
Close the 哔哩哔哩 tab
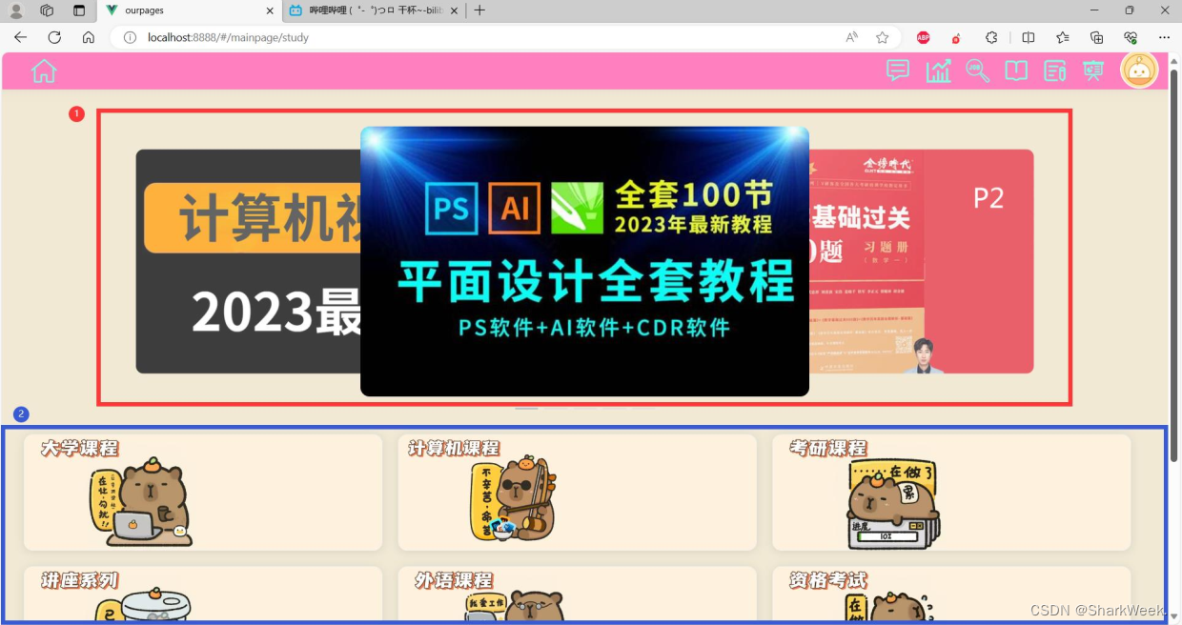(454, 10)
